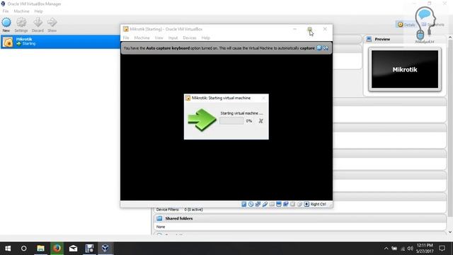453x255 pixels.
Task: Open the Mail app from the taskbar
Action: pos(73,249)
